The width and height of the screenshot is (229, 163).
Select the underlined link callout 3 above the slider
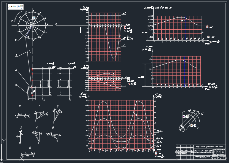pyautogui.click(x=16, y=70)
